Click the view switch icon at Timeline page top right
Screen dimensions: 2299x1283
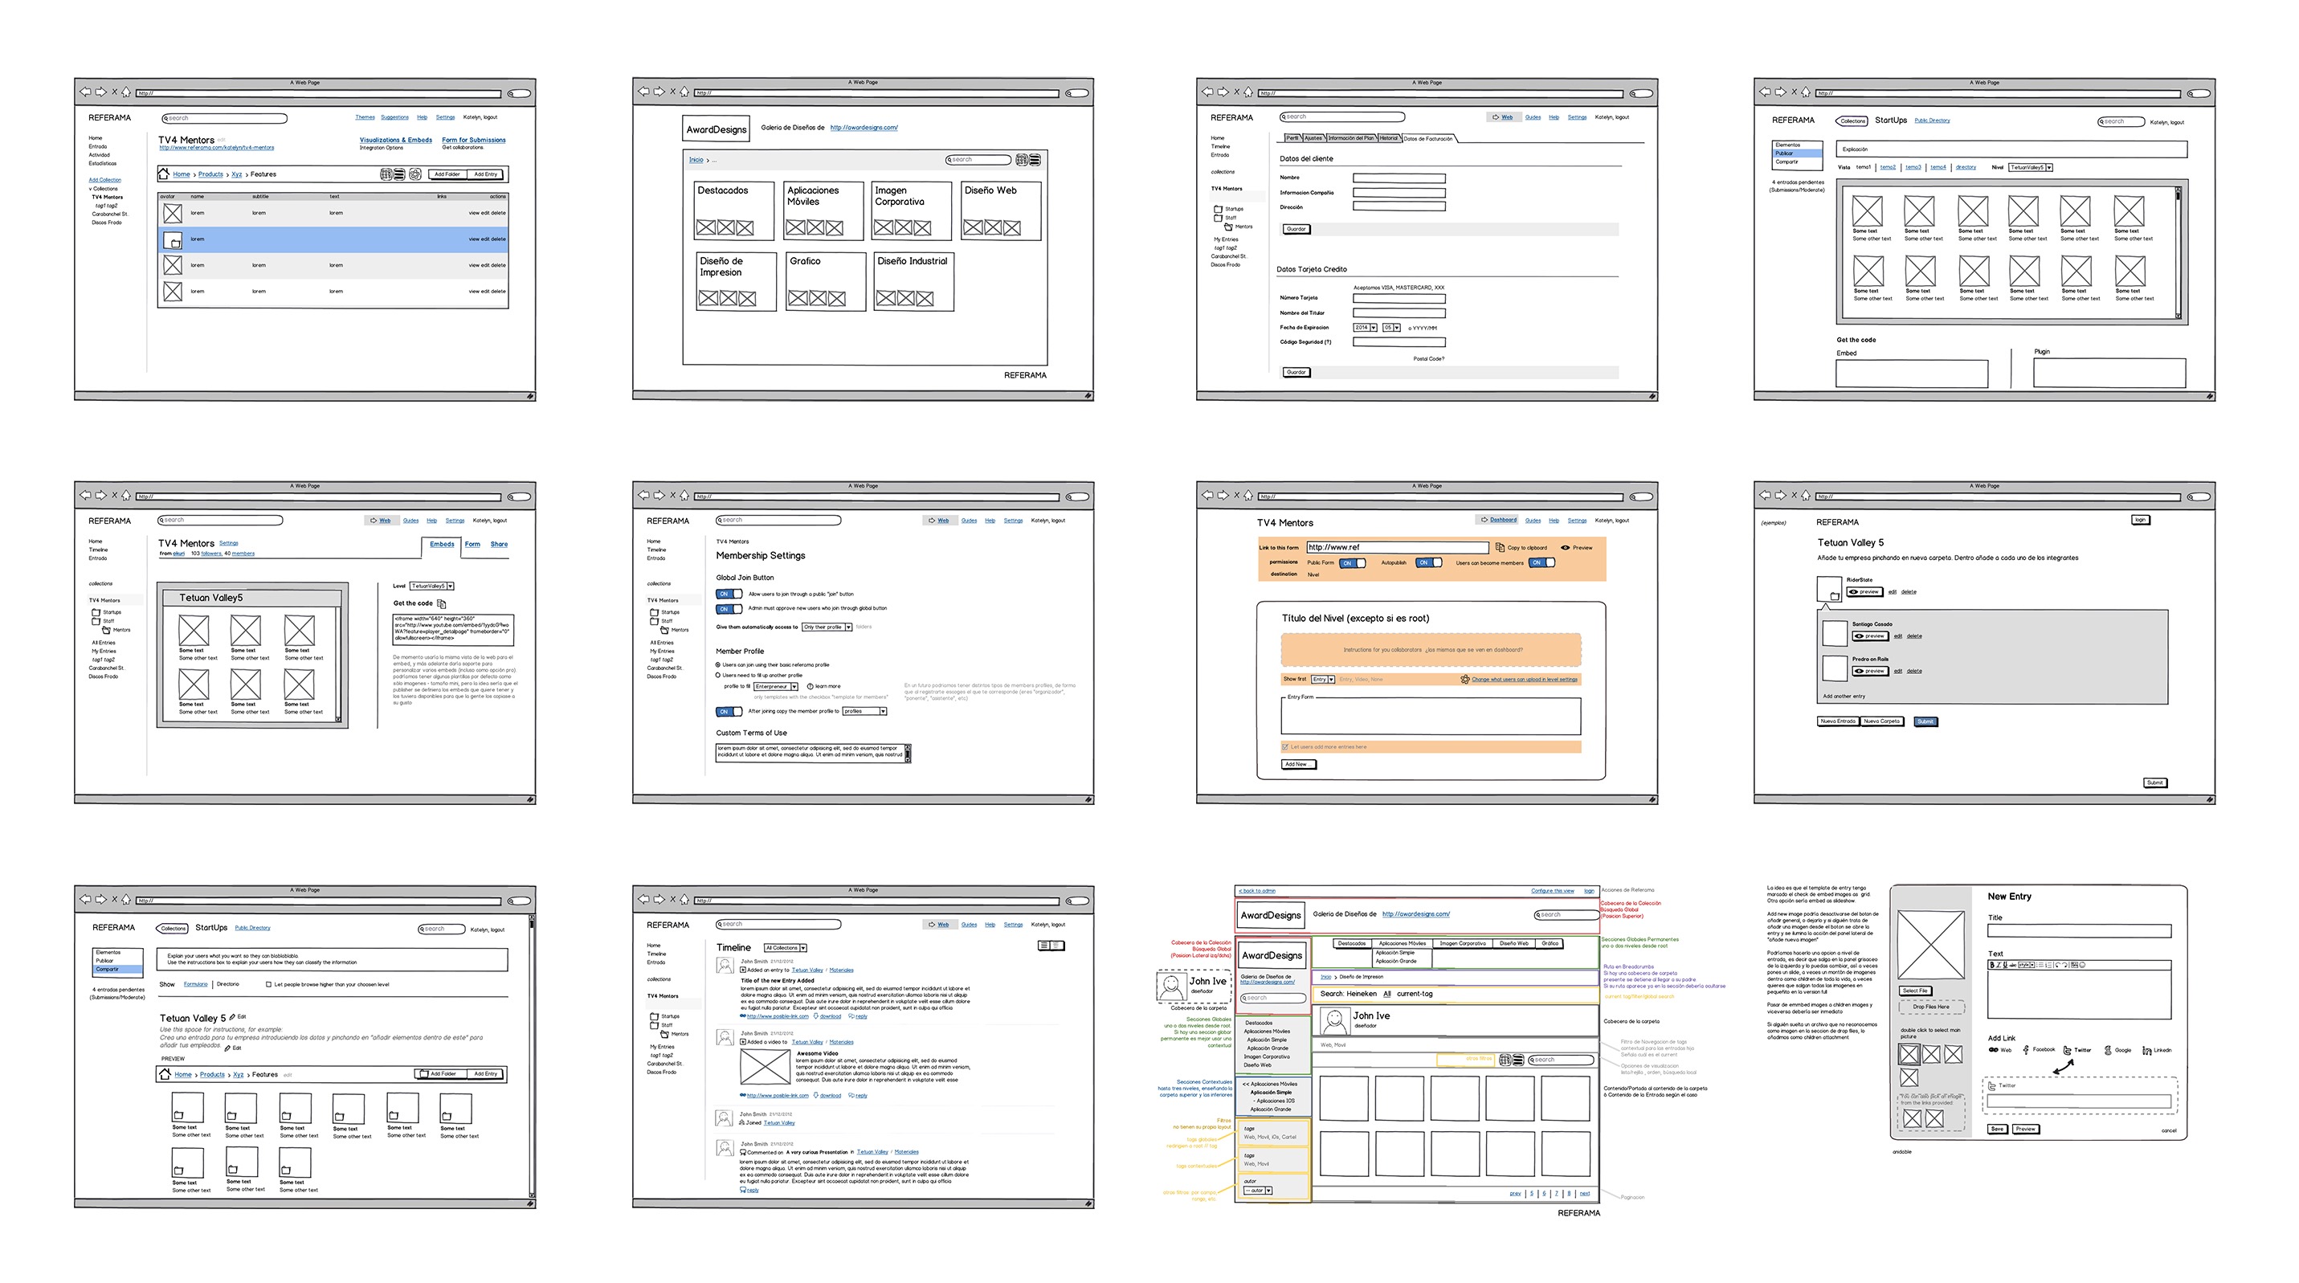pyautogui.click(x=1051, y=946)
